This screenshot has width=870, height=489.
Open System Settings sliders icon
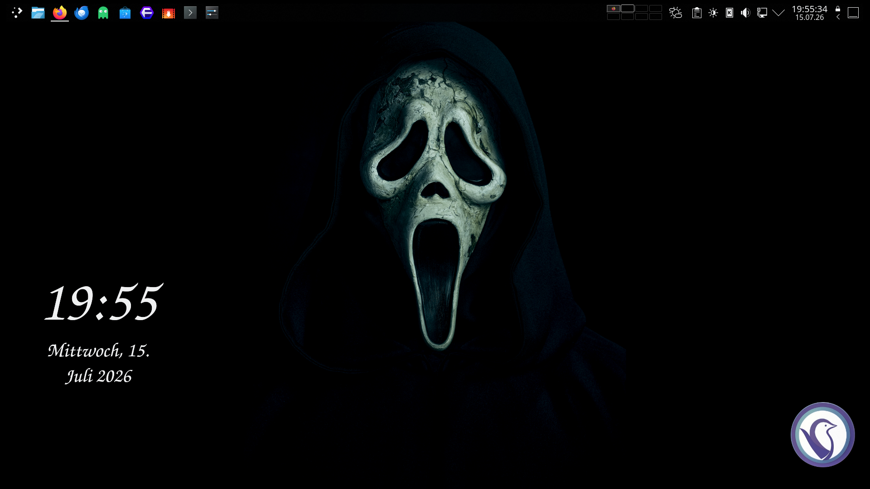click(x=212, y=13)
